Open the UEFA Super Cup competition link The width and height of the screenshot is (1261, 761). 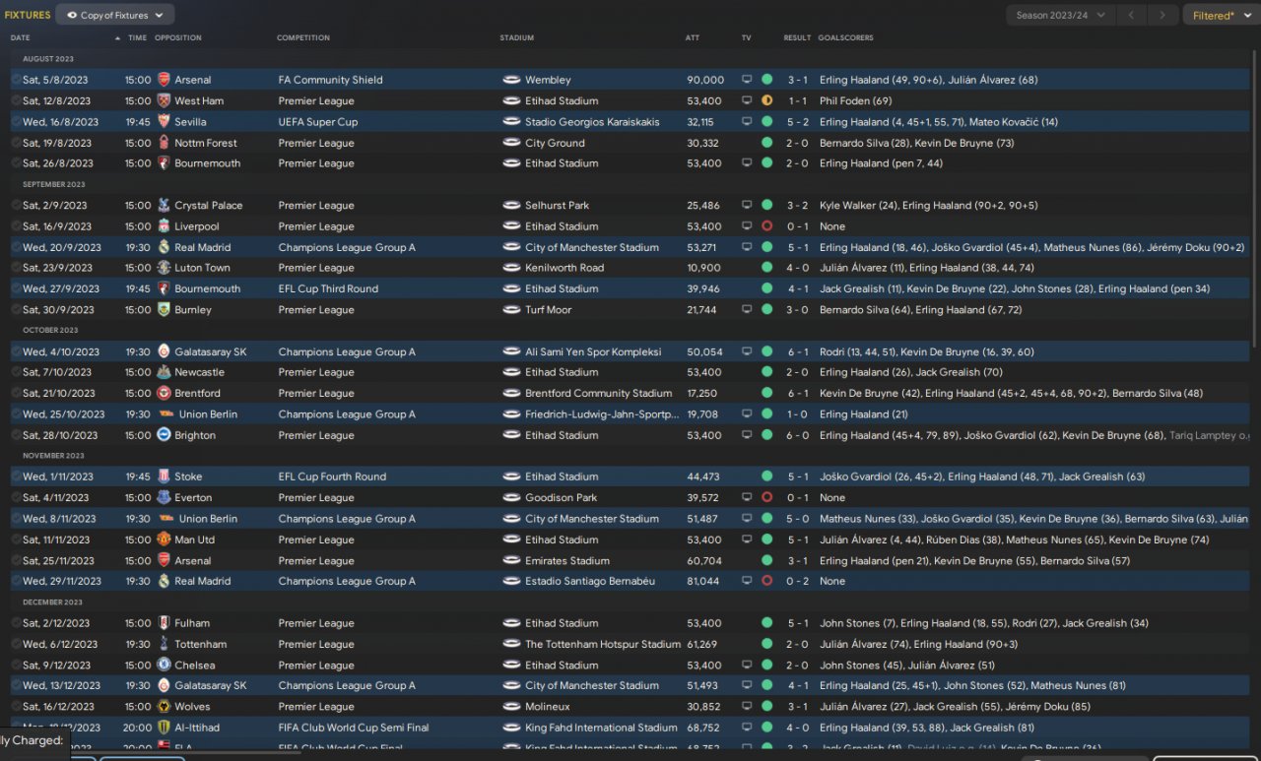[318, 122]
